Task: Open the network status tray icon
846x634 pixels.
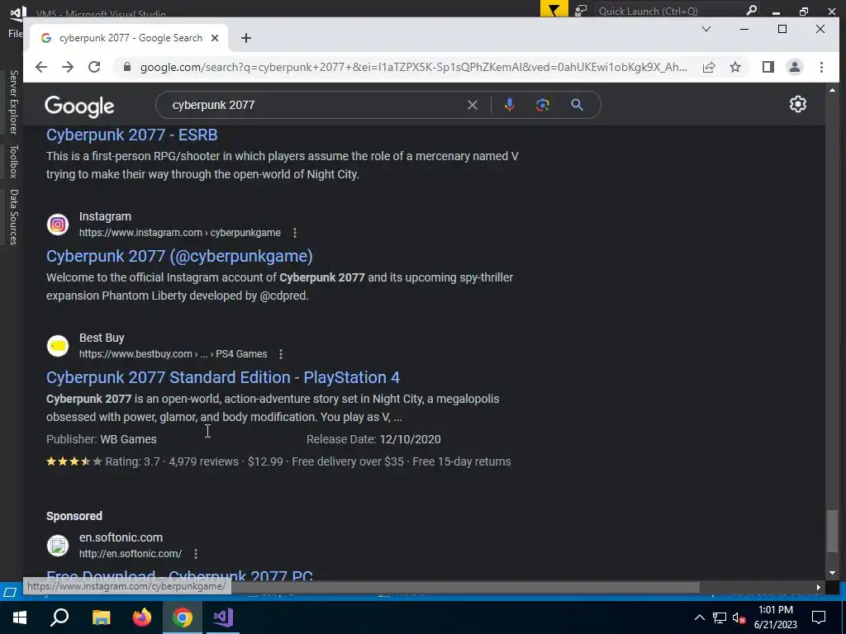Action: pos(720,617)
